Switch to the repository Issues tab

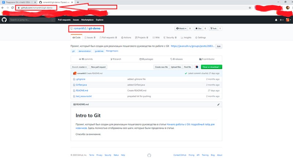coord(90,38)
